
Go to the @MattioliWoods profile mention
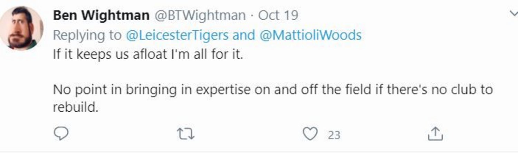click(310, 35)
